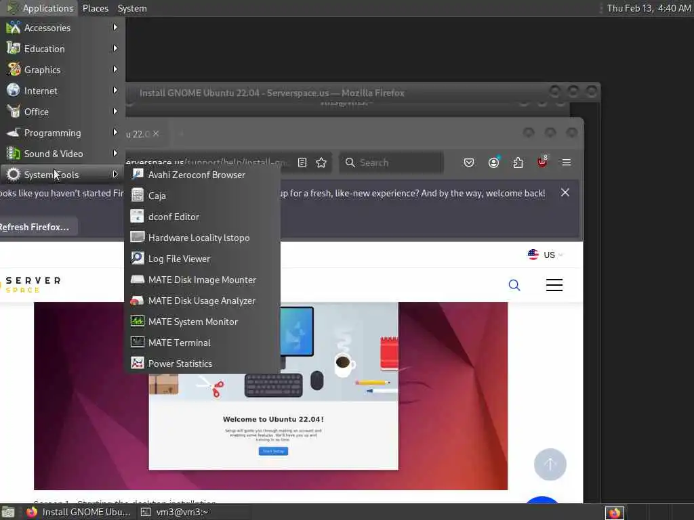Click the Serverspace logo
Screen dimensions: 694x520
31,285
